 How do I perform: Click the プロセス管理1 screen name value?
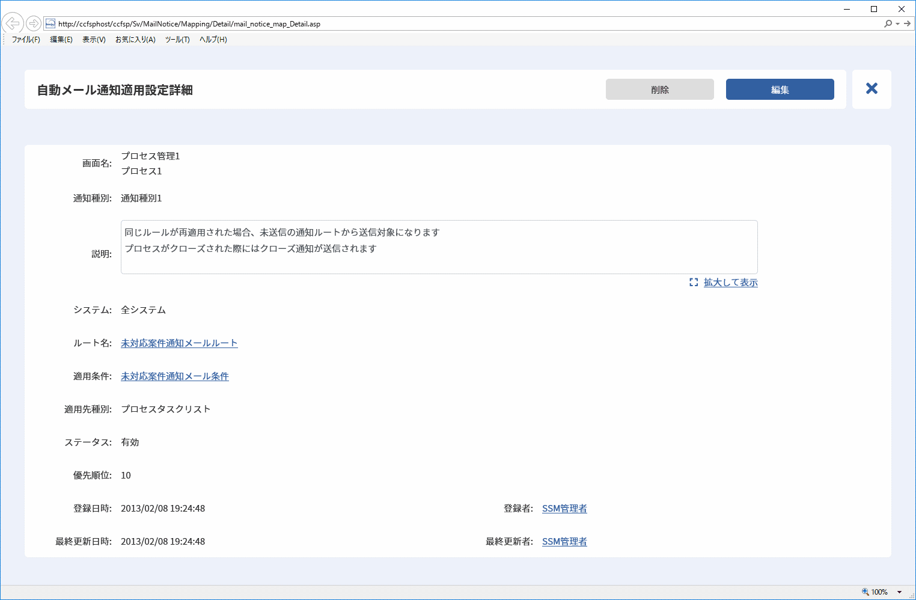click(x=150, y=156)
